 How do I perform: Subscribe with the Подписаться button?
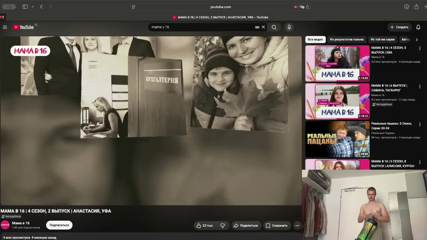[59, 225]
